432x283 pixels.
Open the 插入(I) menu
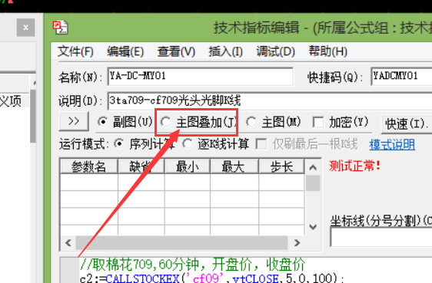click(225, 51)
